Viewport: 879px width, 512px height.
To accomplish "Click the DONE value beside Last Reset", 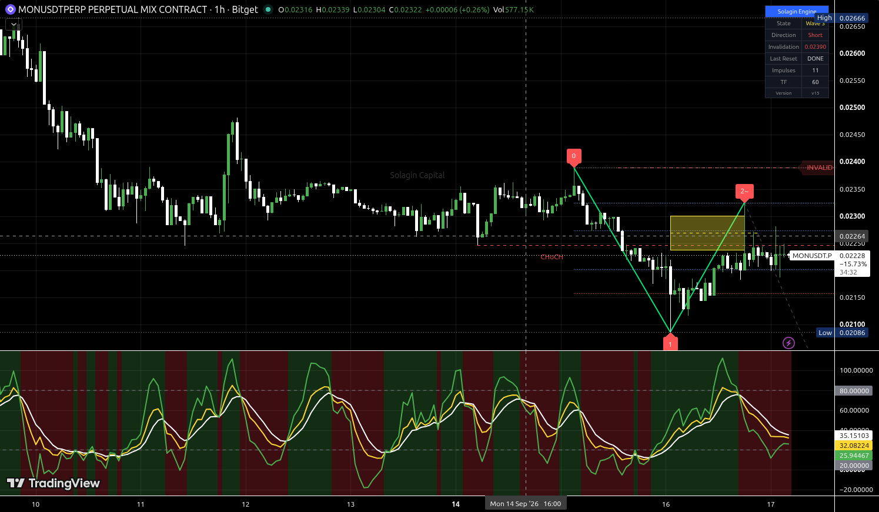I will coord(815,59).
